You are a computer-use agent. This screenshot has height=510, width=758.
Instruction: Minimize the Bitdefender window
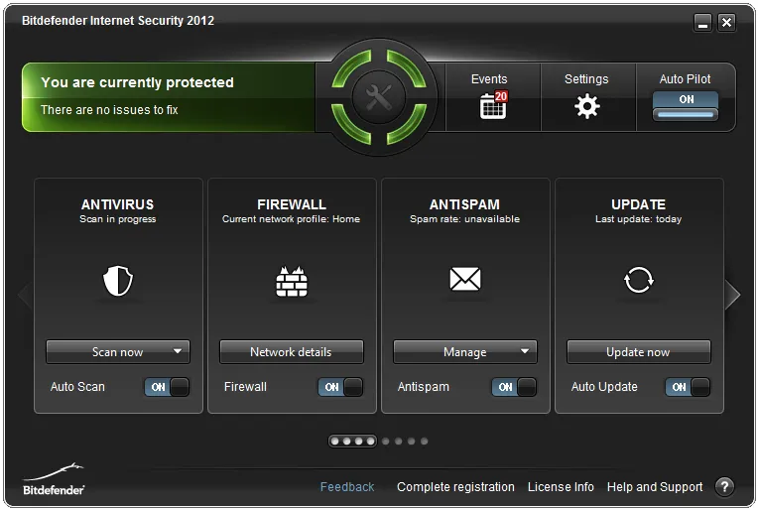pyautogui.click(x=702, y=22)
